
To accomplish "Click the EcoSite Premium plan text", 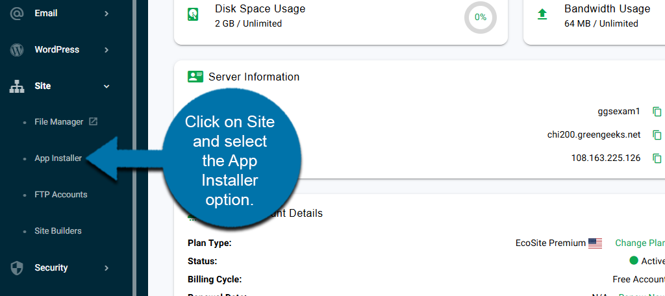I will pos(551,243).
